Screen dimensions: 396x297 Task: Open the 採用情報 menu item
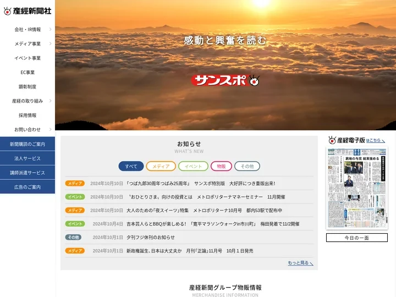28,115
